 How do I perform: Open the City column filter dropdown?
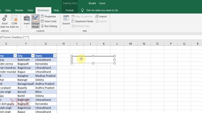point(33,56)
